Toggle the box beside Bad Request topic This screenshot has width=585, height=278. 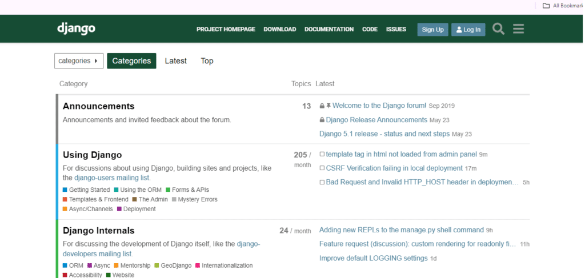[x=322, y=183]
